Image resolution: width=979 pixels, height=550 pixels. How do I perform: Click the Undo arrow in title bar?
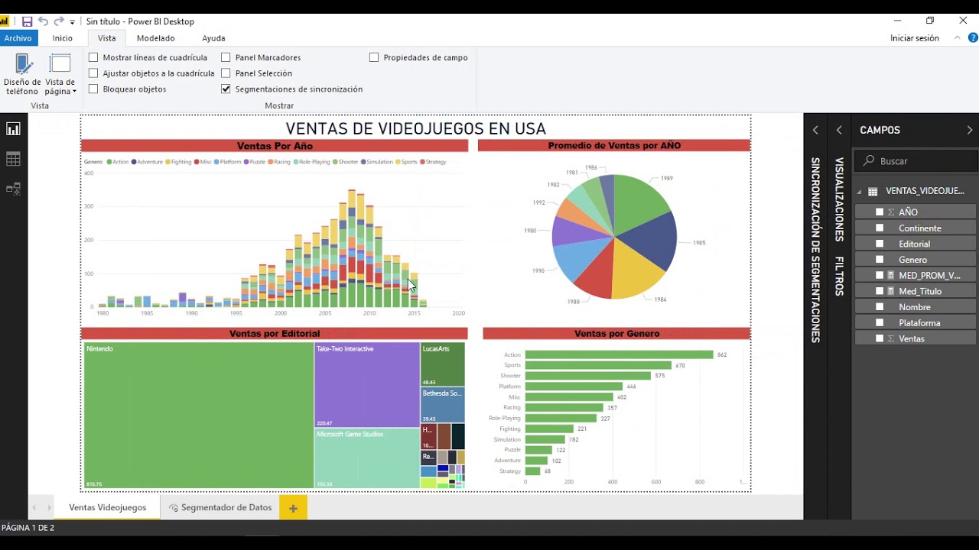(43, 21)
